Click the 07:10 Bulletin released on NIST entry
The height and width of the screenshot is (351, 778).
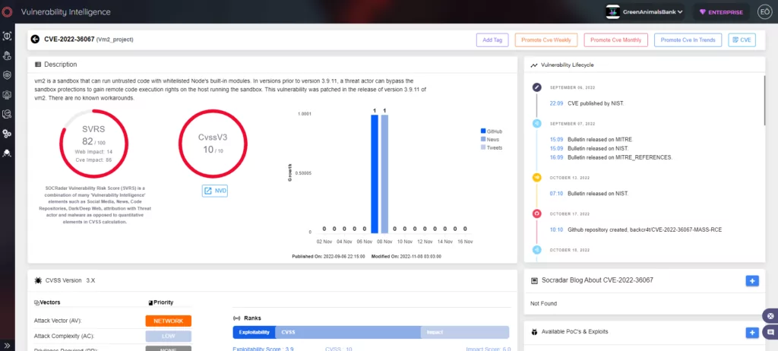589,193
